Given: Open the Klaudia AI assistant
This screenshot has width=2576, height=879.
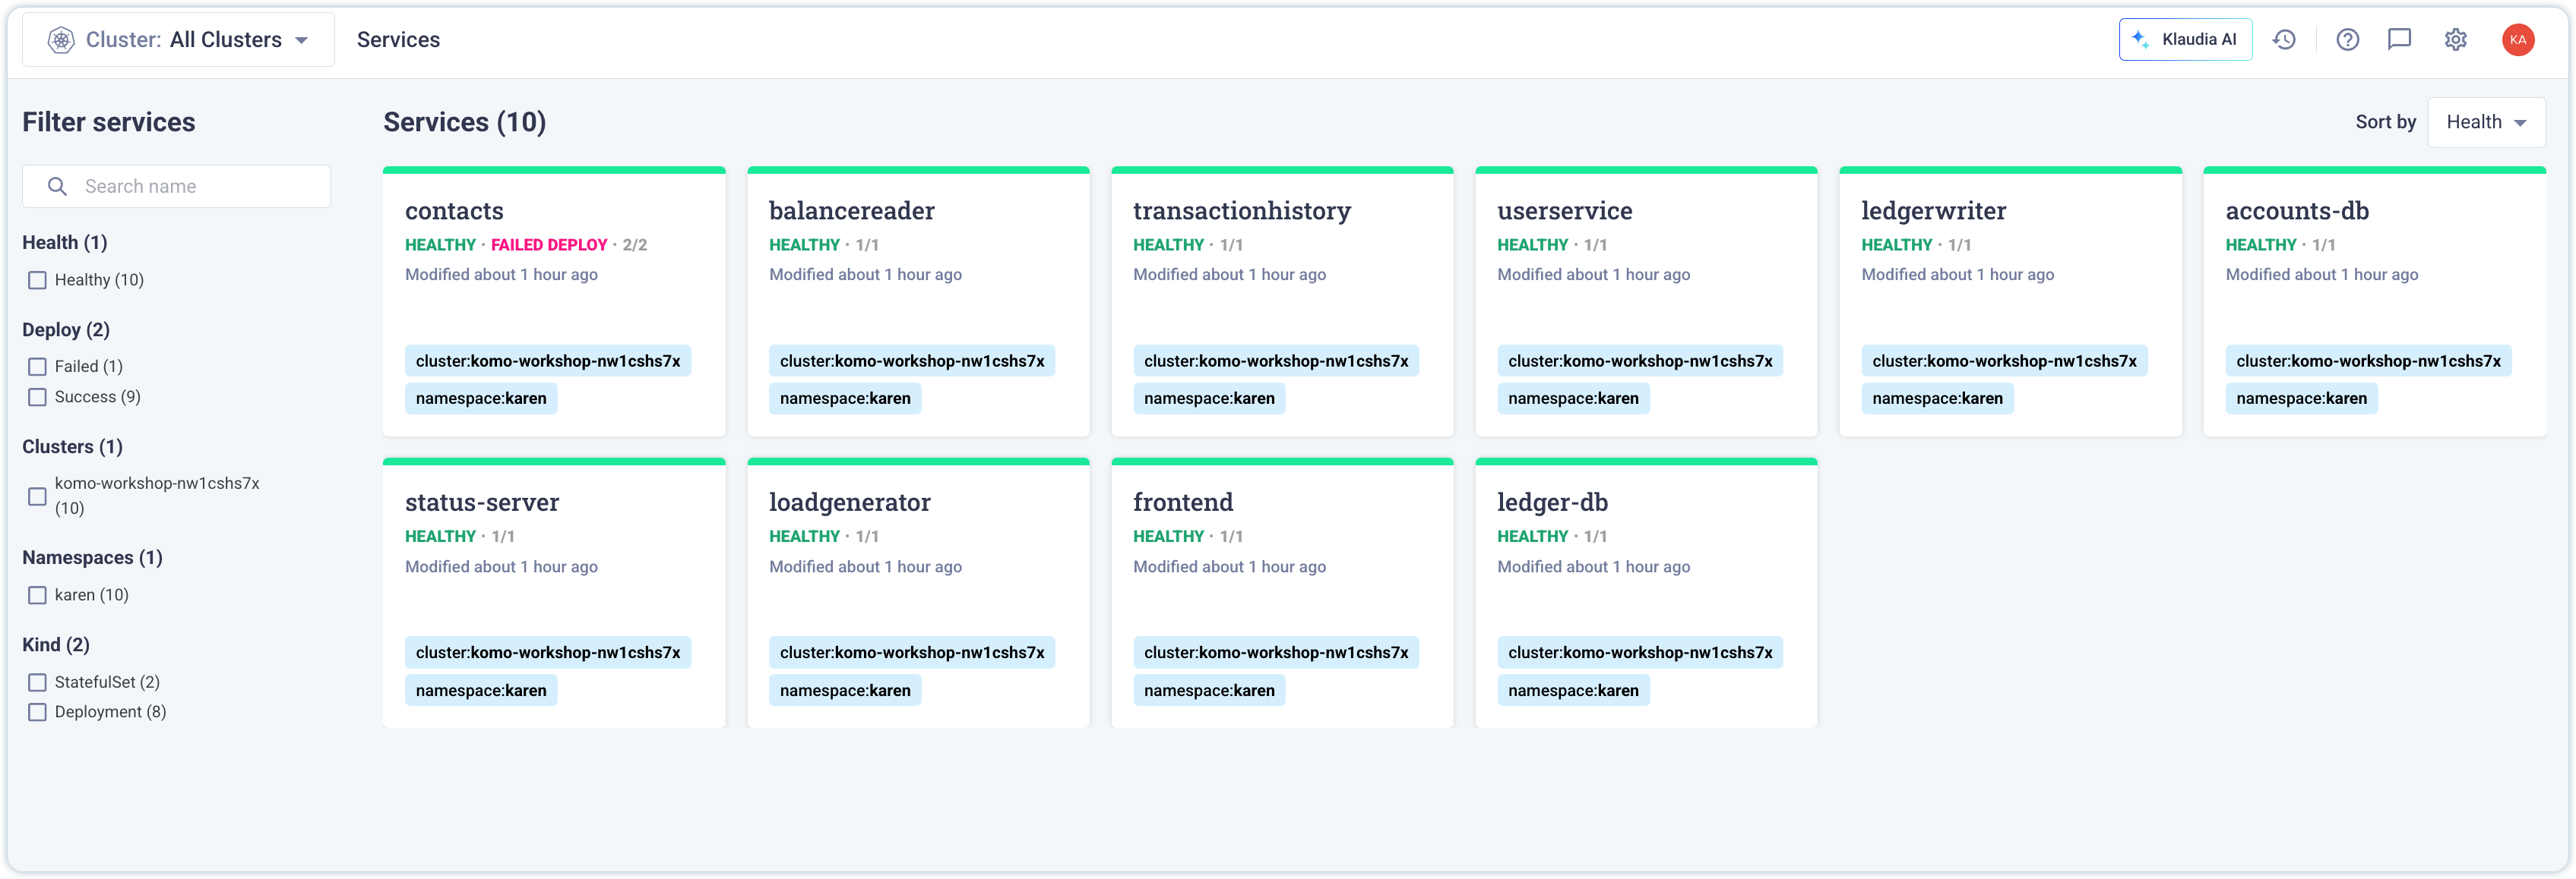Looking at the screenshot, I should (2185, 40).
